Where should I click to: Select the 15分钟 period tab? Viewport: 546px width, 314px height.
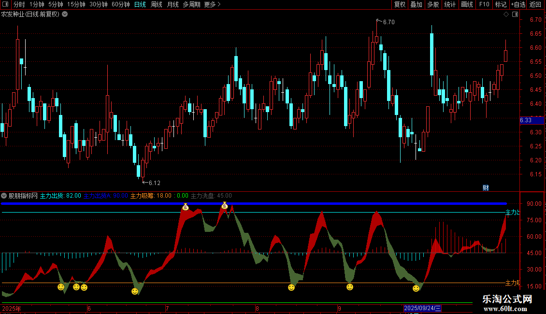[76, 4]
